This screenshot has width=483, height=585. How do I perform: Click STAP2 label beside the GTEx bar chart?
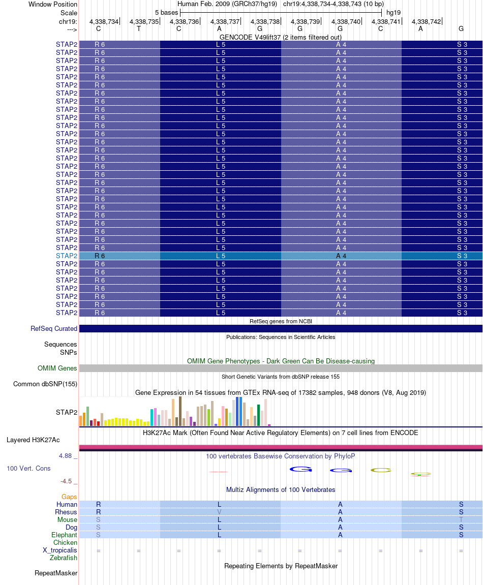click(x=67, y=412)
